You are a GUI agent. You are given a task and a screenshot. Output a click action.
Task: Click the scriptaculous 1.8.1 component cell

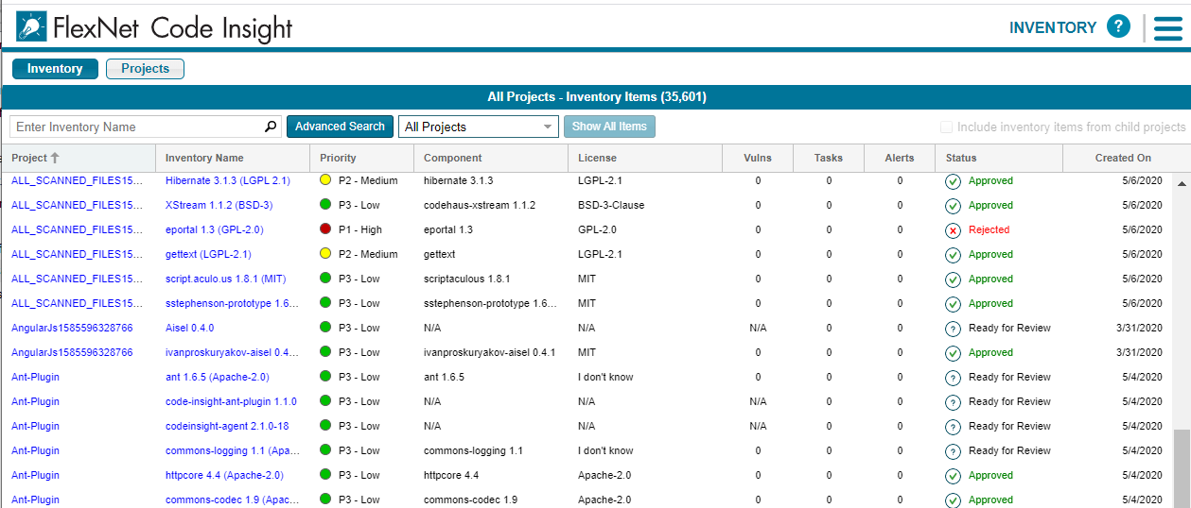pos(467,279)
